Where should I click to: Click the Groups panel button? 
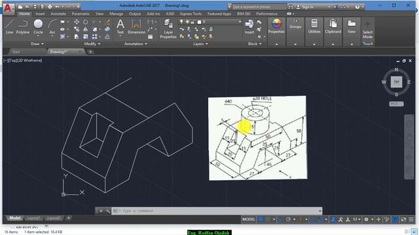point(295,23)
